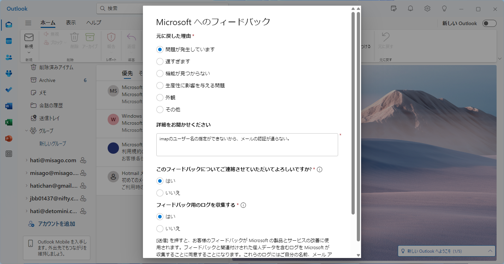Click the add account icon (アカウントを追加)
Viewport: 504px width, 264px height.
(31, 224)
